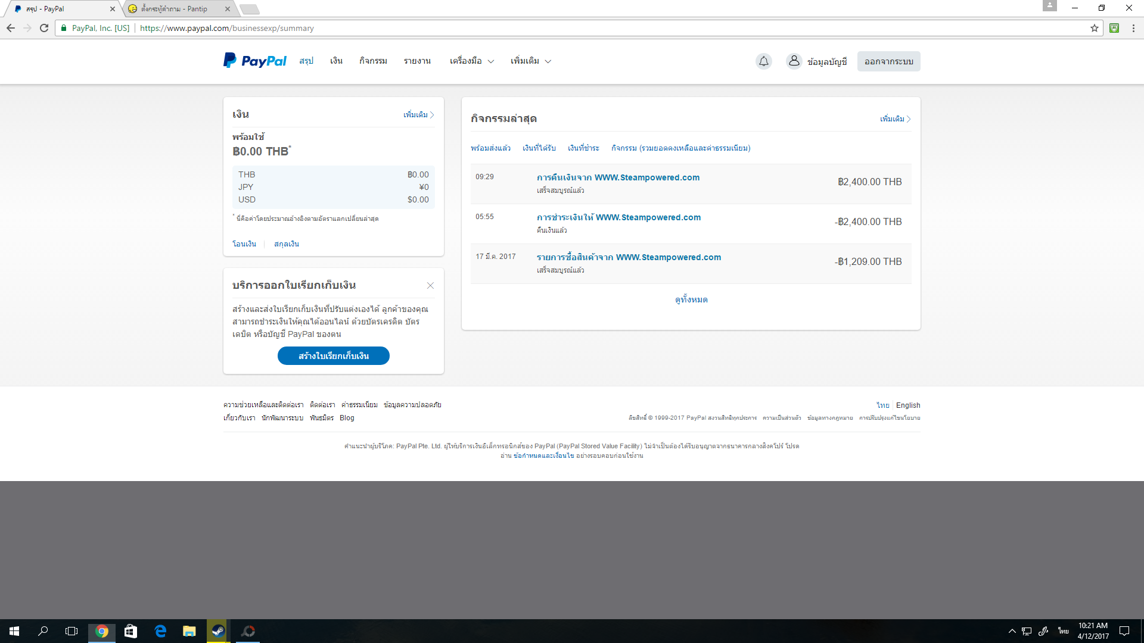Open the notifications bell icon

coord(763,61)
